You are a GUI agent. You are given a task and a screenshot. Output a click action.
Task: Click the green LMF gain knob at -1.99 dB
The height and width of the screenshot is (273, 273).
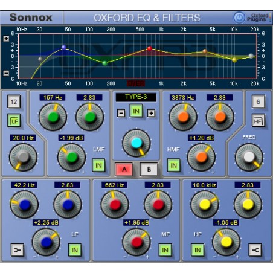[72, 157]
